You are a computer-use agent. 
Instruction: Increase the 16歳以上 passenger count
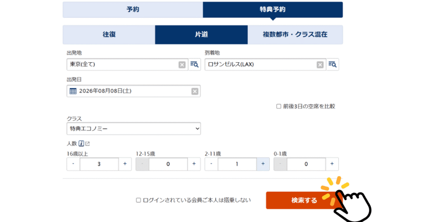pos(125,164)
